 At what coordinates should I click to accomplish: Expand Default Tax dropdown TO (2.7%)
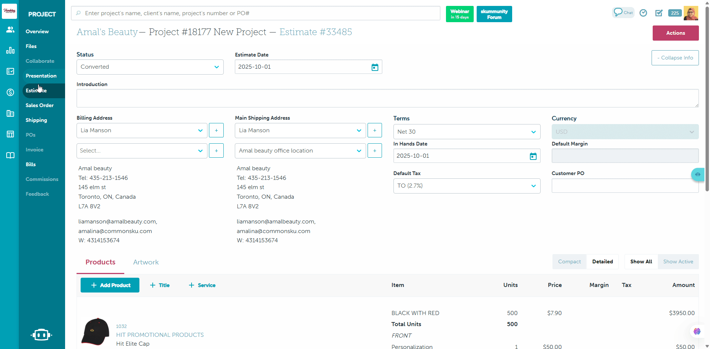click(467, 186)
